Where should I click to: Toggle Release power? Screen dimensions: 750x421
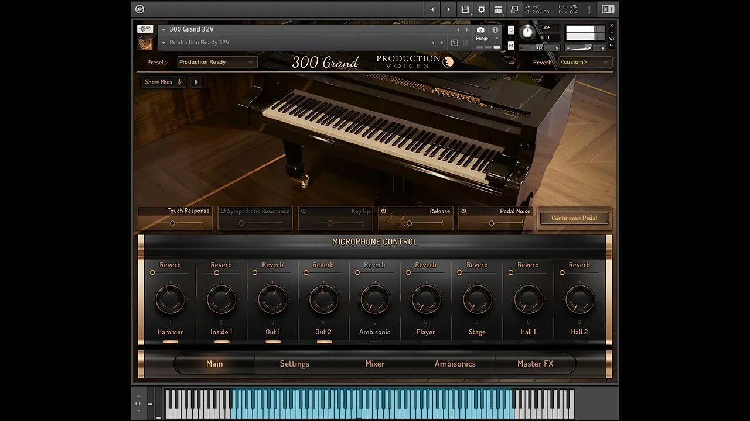[383, 211]
